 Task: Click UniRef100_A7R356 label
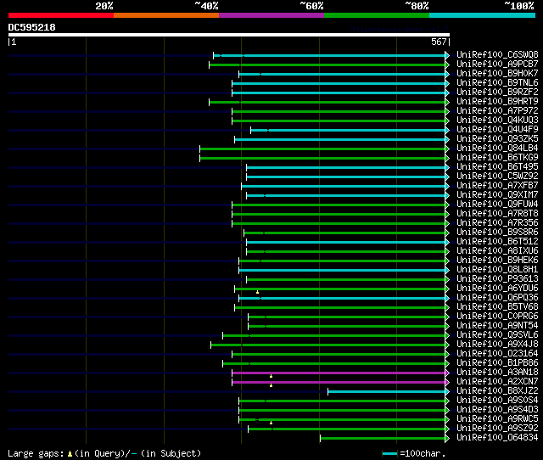coord(497,222)
